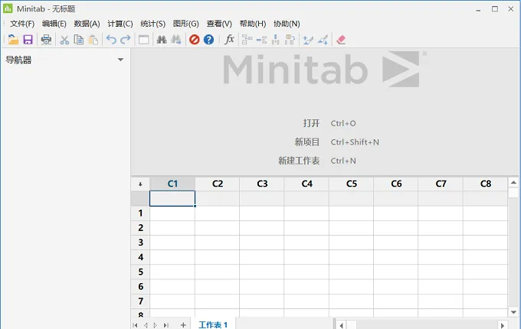This screenshot has width=521, height=329.
Task: Open the 图形(G) menu
Action: tap(185, 24)
